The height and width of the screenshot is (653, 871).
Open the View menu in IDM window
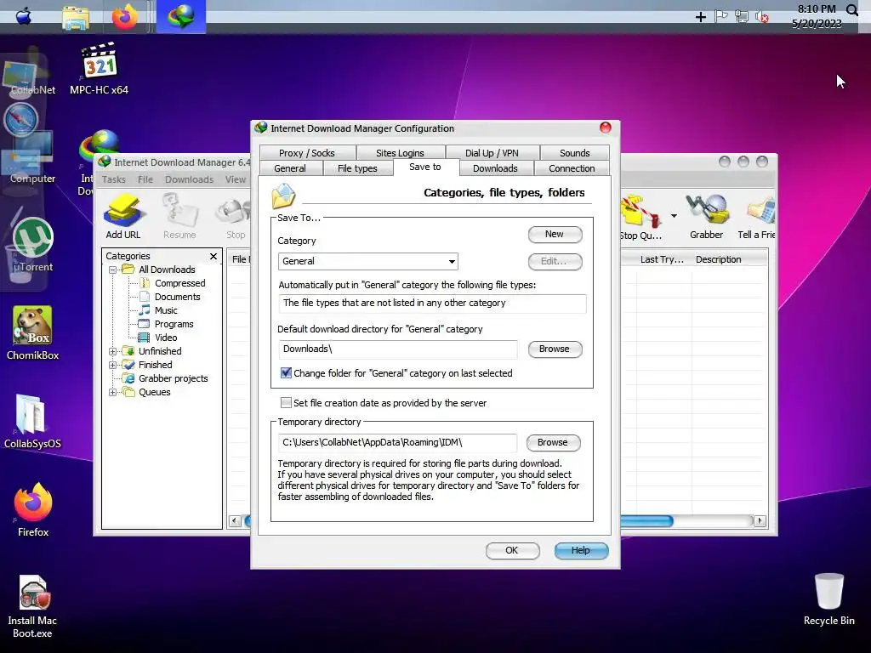[236, 179]
